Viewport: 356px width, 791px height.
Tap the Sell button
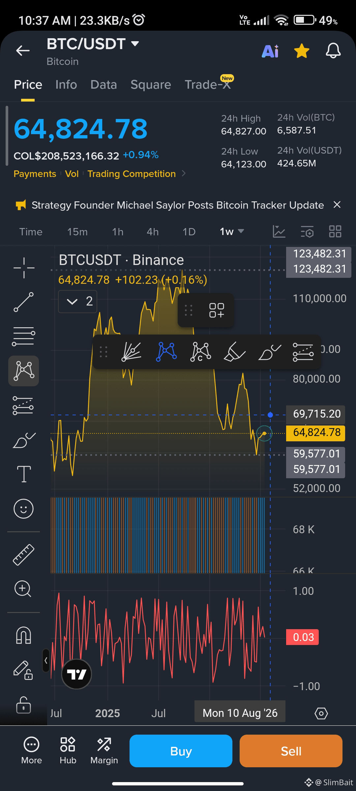[291, 751]
